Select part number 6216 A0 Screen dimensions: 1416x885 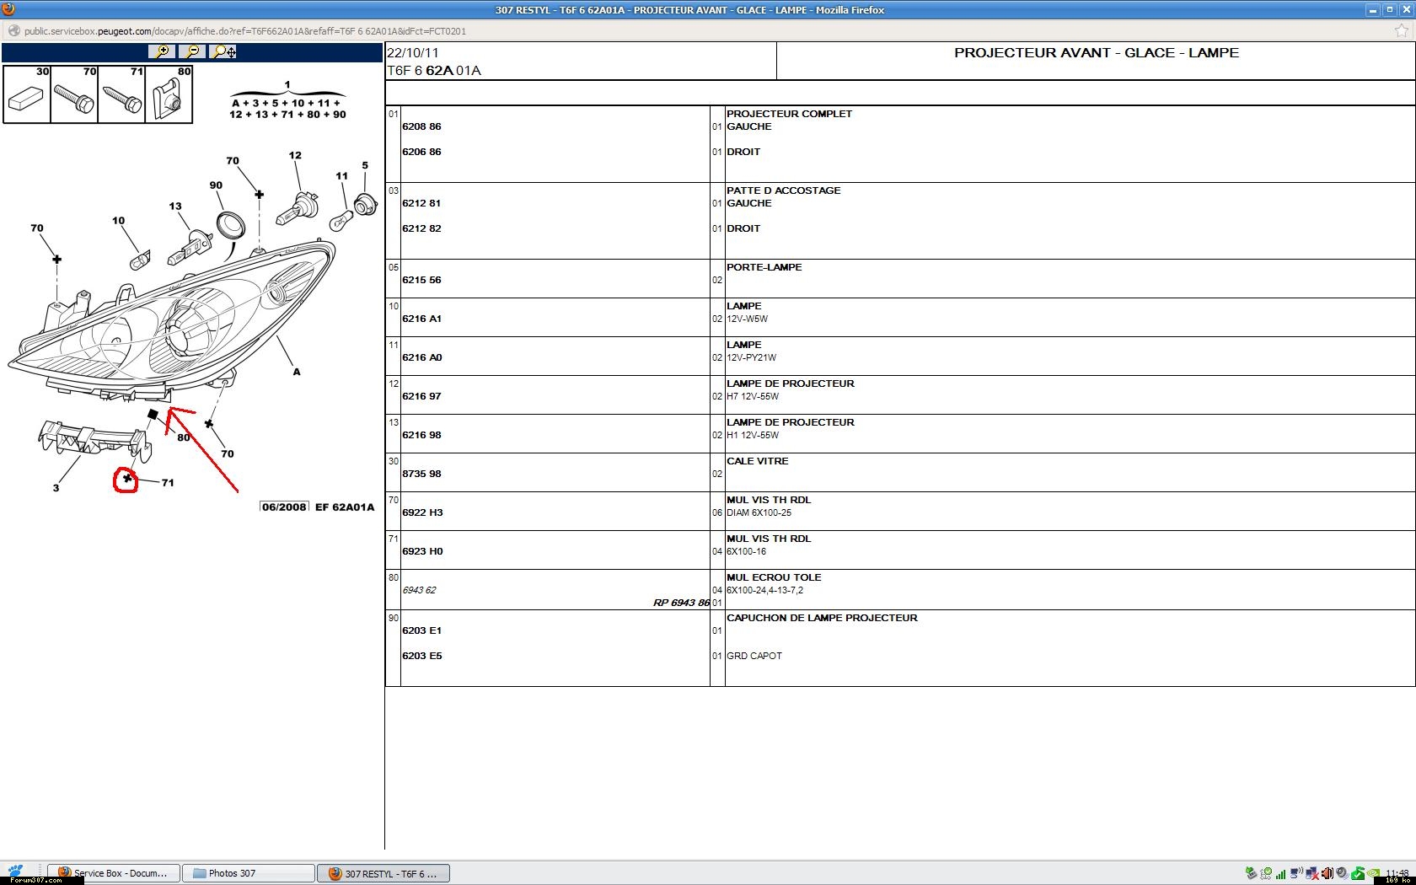421,357
